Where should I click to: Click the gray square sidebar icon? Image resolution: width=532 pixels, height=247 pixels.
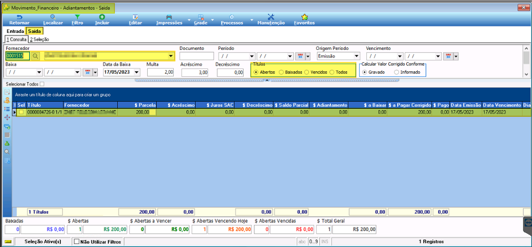7,135
